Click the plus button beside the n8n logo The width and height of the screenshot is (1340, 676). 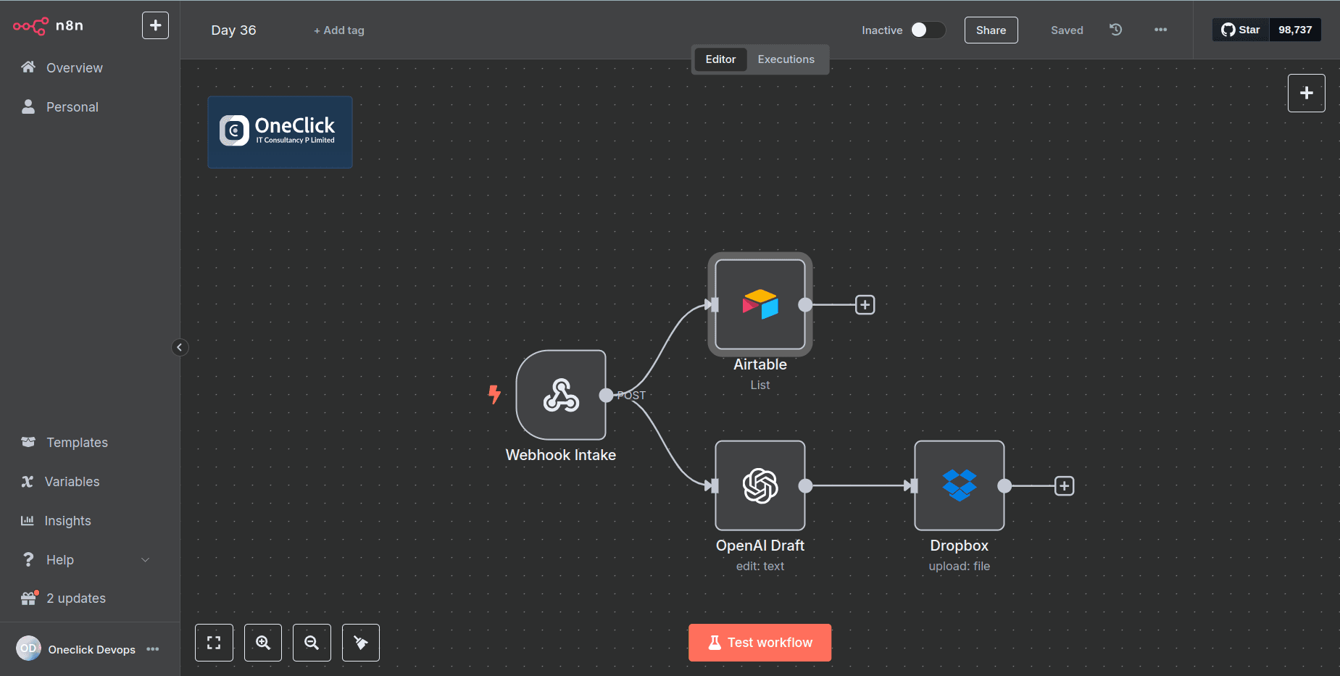(x=155, y=25)
